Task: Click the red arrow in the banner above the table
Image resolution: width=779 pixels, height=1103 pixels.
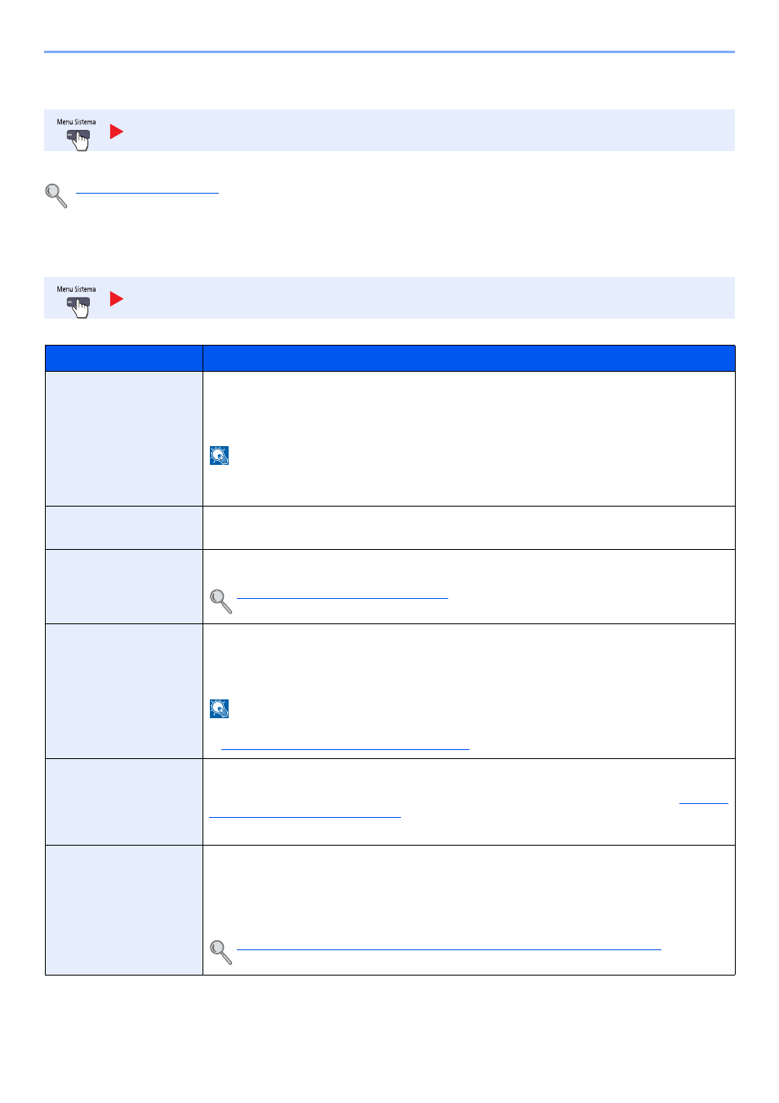Action: click(x=117, y=299)
